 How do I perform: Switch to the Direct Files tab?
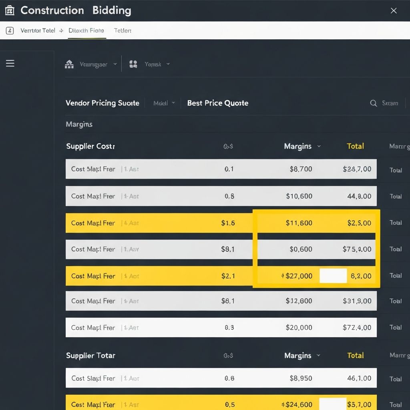point(86,30)
